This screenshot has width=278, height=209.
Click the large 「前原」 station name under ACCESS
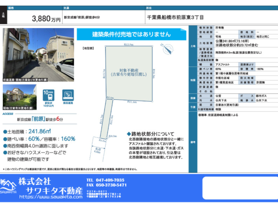coord(38,119)
